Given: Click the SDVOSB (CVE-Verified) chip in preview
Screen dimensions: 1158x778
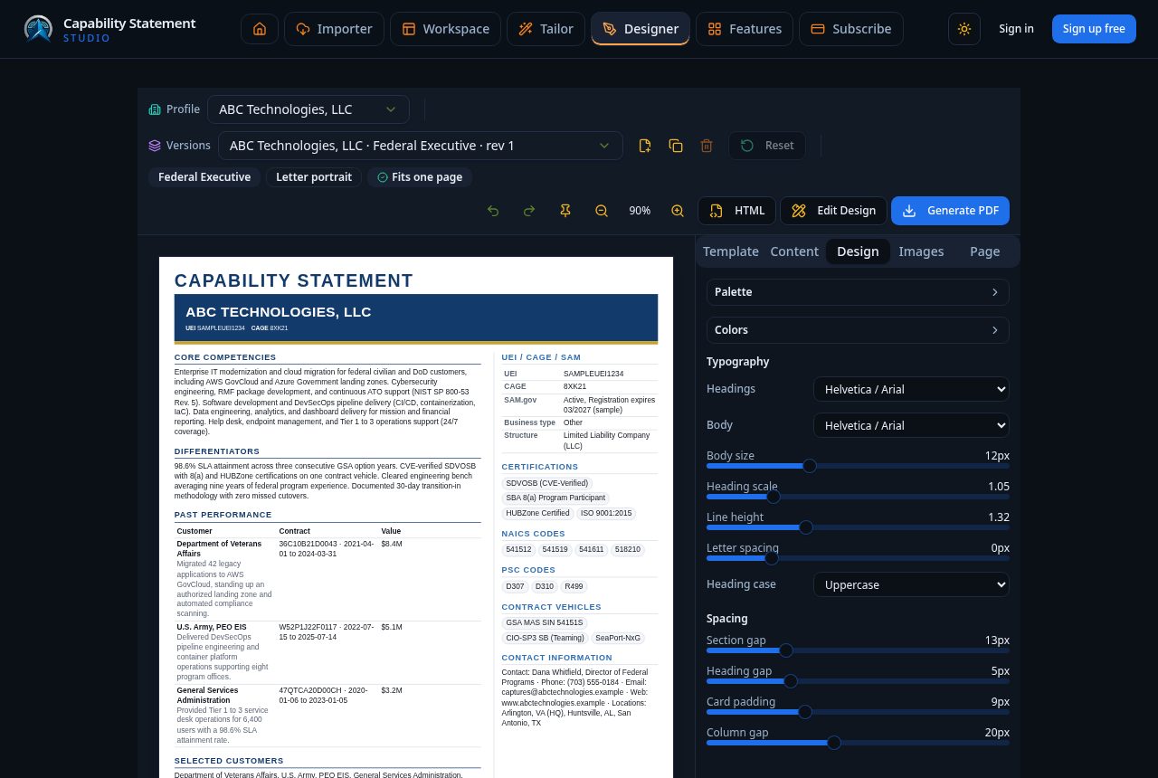Looking at the screenshot, I should [x=547, y=483].
